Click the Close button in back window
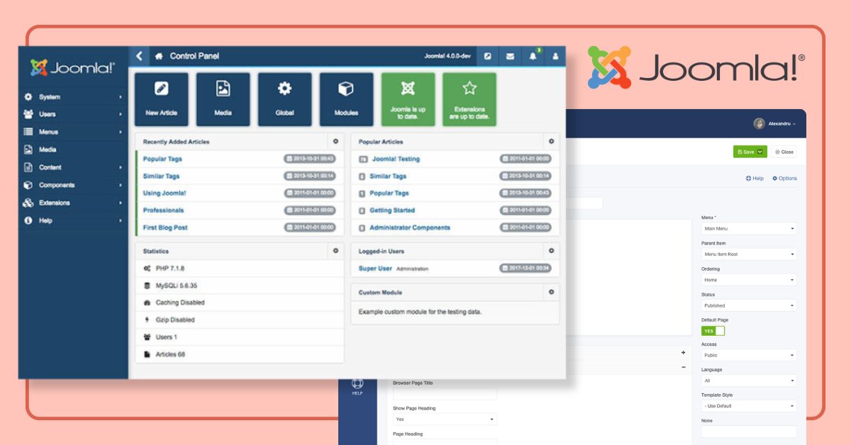851x445 pixels. pos(784,152)
